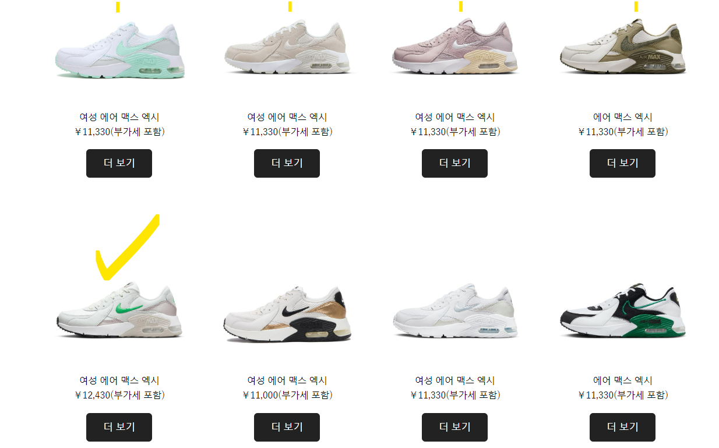Click the ￥11,000(부가세 포함) price text
Image resolution: width=719 pixels, height=448 pixels.
tap(287, 395)
